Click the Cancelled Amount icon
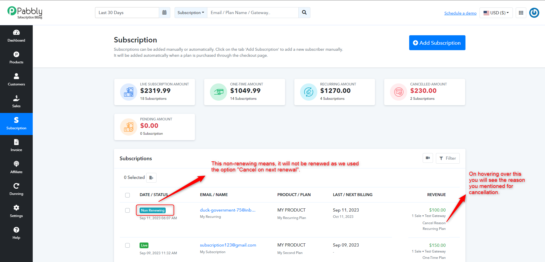 [x=399, y=92]
